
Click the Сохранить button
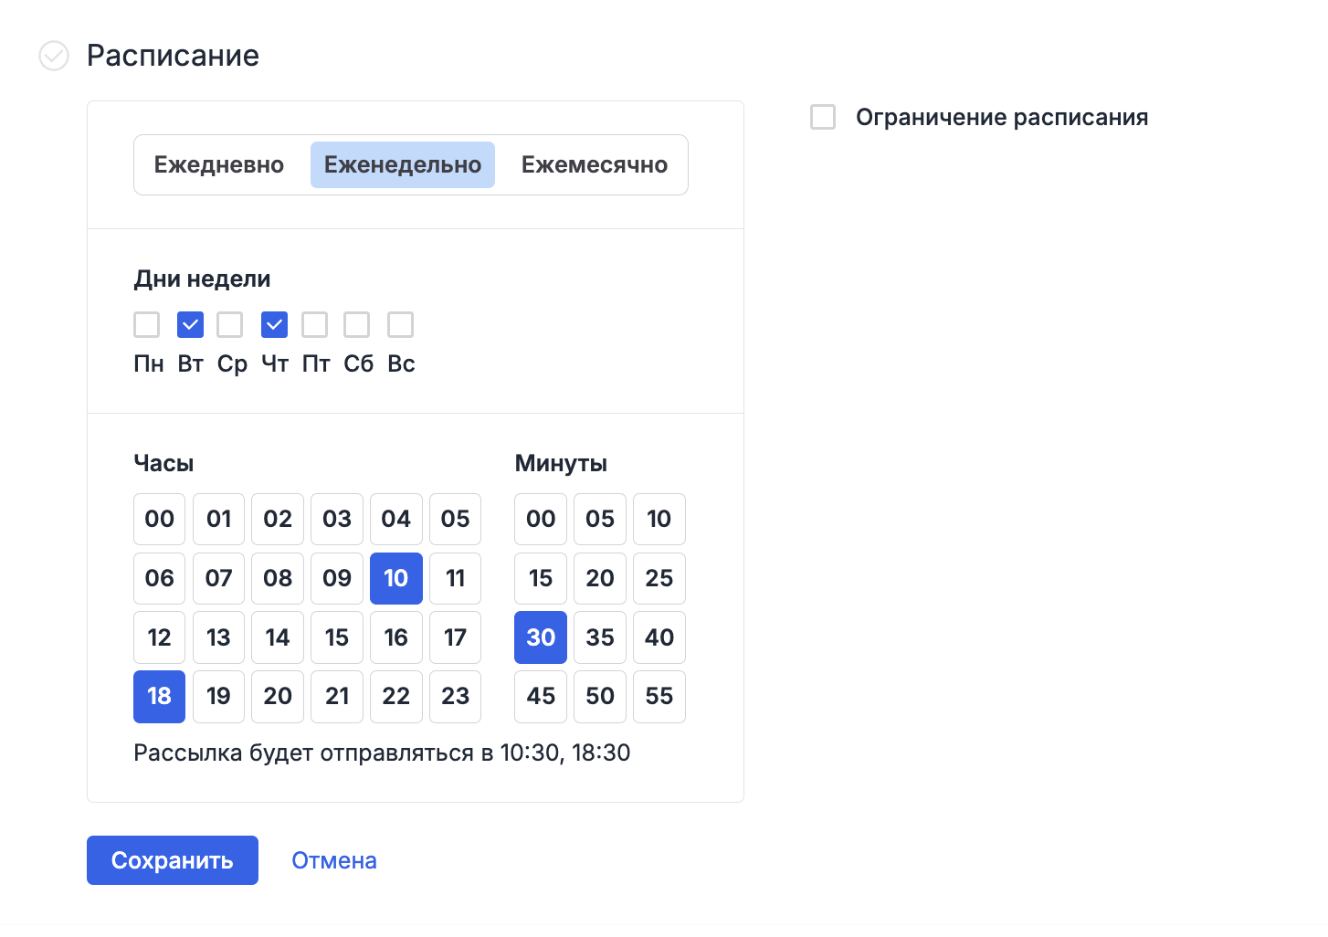pos(172,859)
